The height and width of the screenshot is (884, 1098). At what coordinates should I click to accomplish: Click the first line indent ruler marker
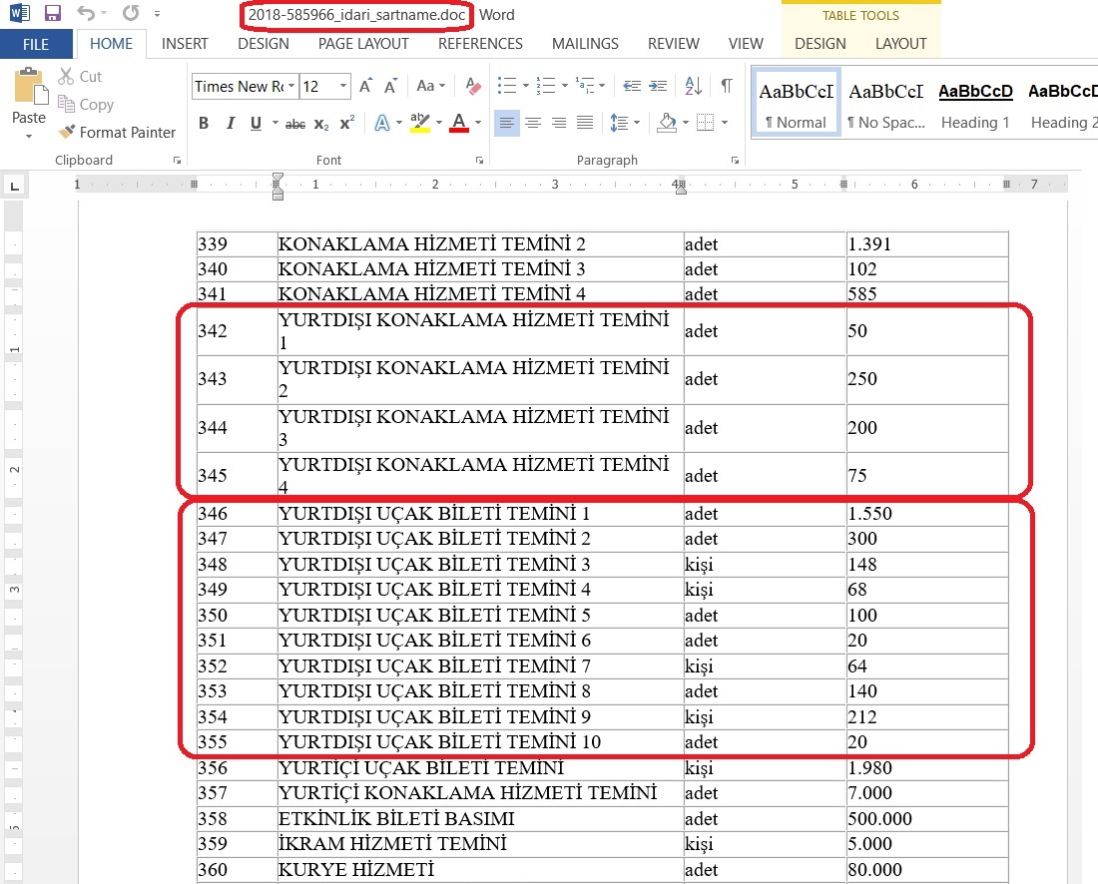(x=278, y=178)
